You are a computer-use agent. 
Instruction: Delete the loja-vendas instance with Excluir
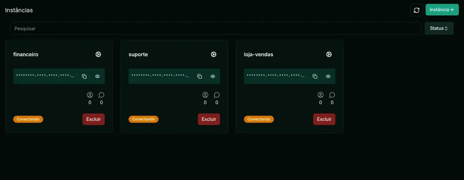(324, 119)
